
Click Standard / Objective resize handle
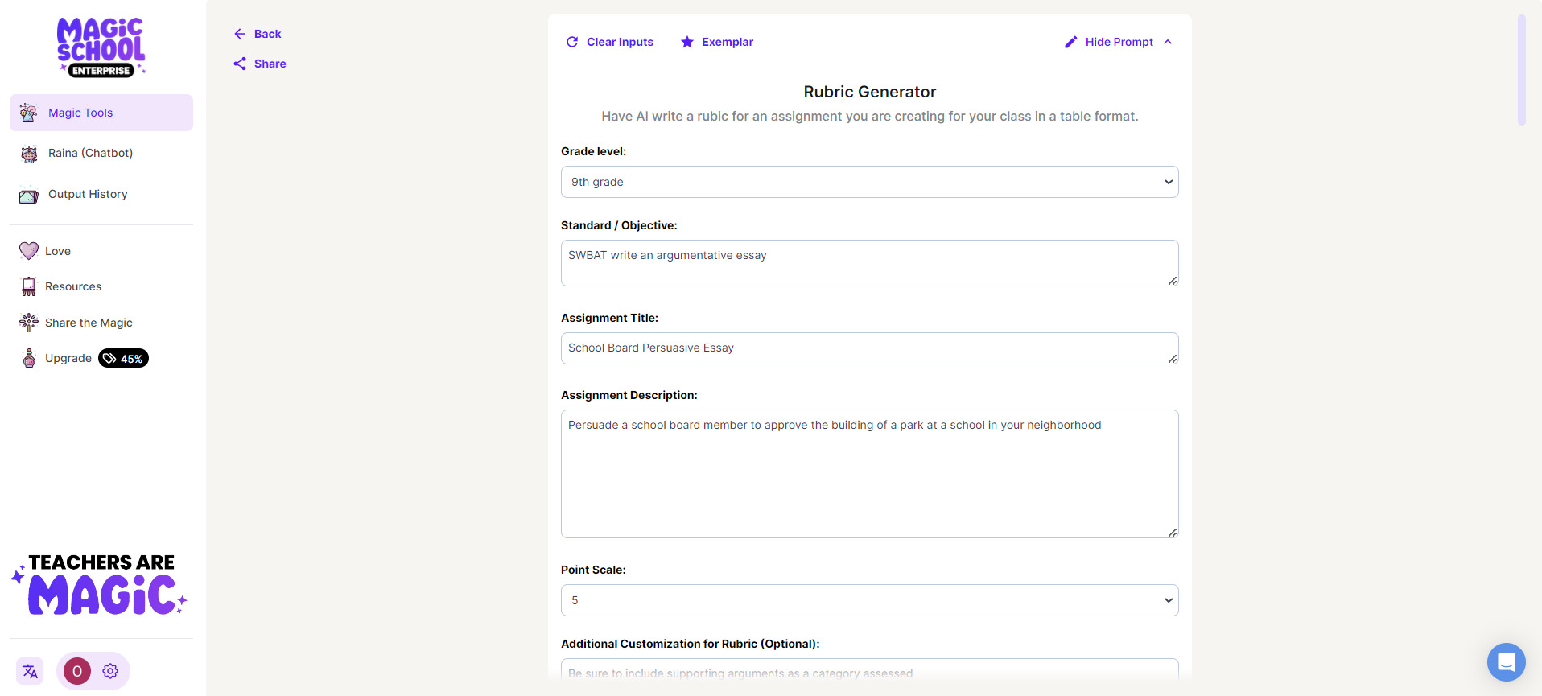tap(1173, 281)
